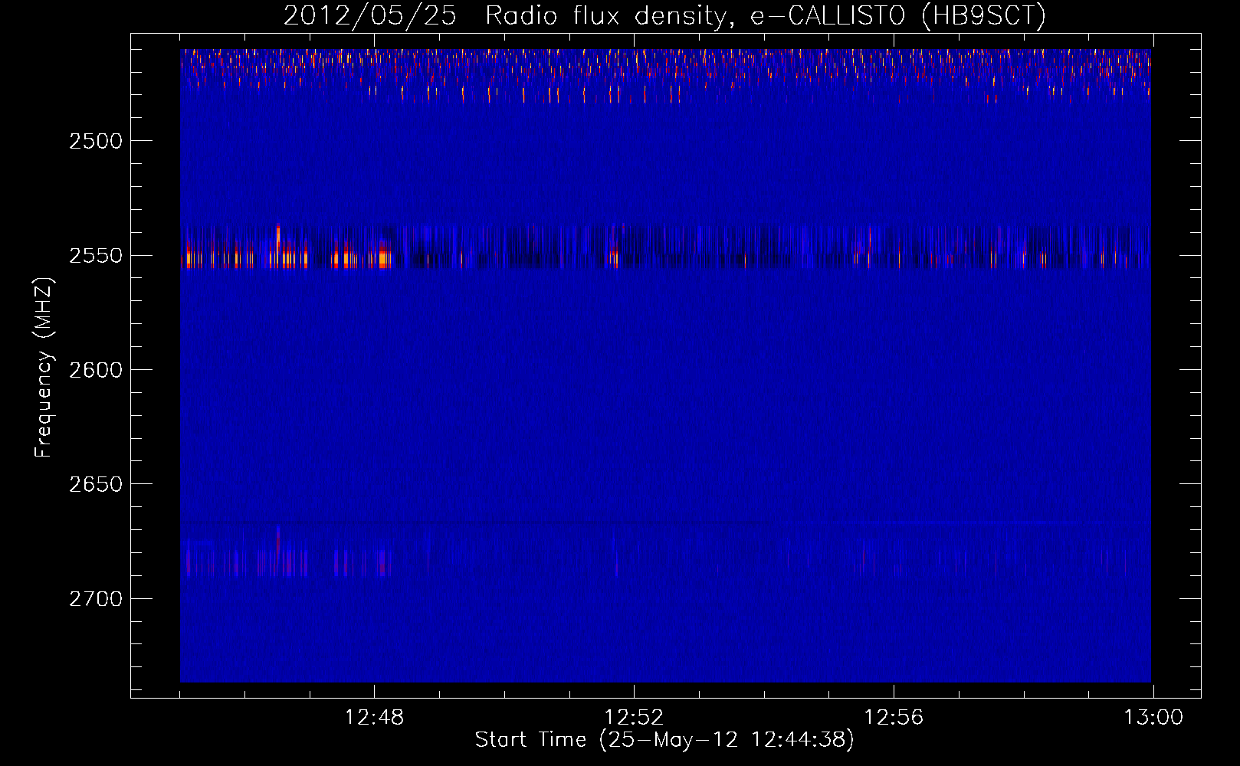The width and height of the screenshot is (1240, 766).
Task: Click the '12:48' time axis label
Action: 374,718
